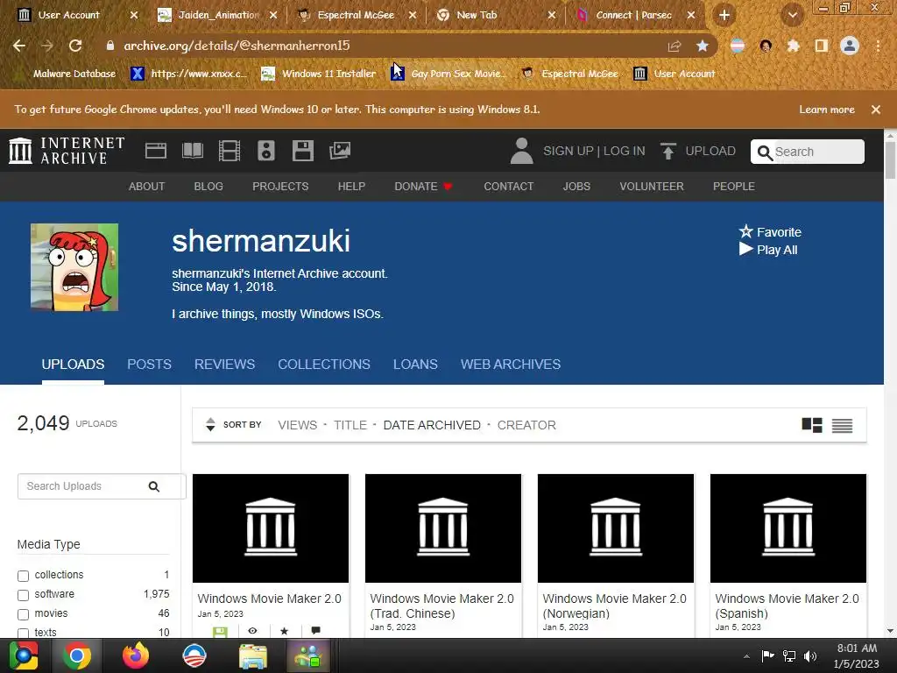Open the images icon in header
This screenshot has width=897, height=673.
(x=340, y=151)
